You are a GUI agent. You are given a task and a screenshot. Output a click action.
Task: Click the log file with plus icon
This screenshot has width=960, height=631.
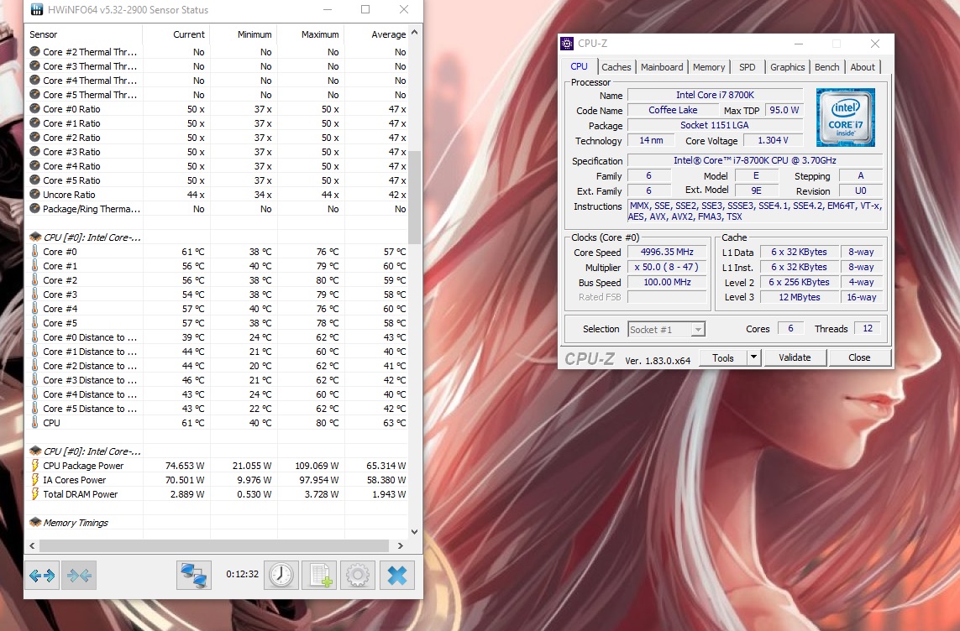coord(320,576)
